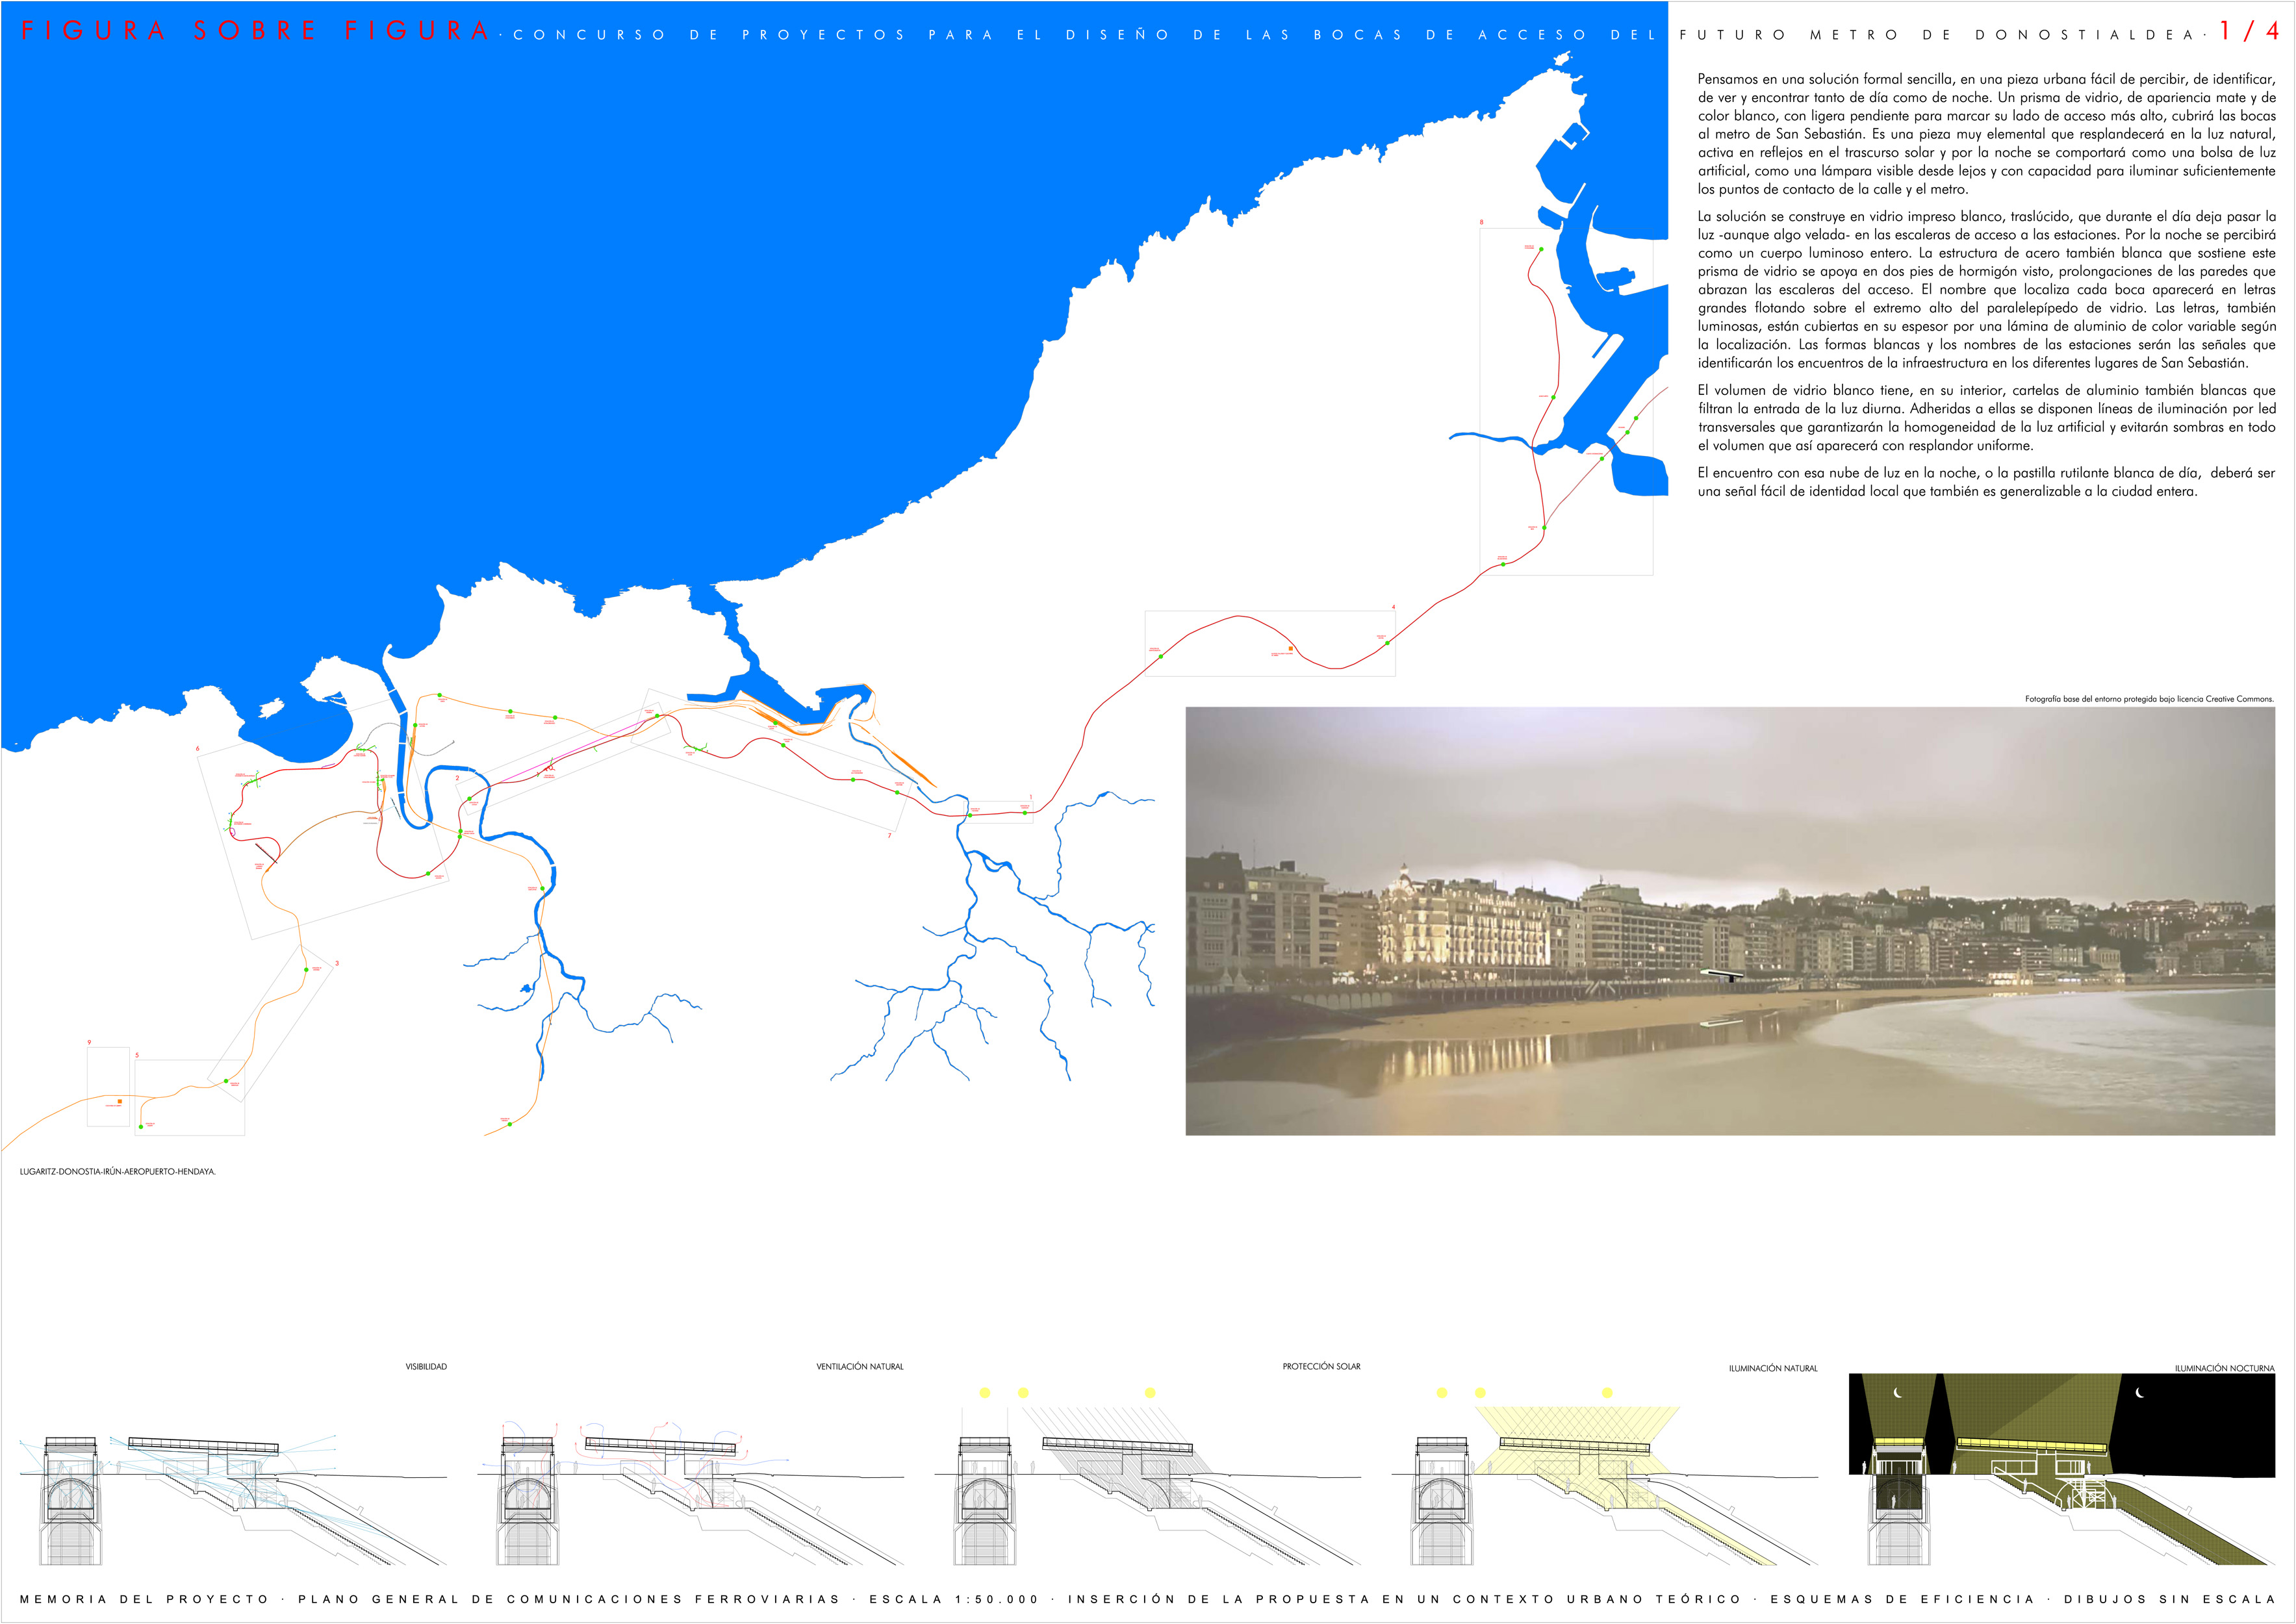The height and width of the screenshot is (1624, 2296).
Task: Click the VENTILACIÓN NATURAL diagram label
Action: [x=860, y=1366]
